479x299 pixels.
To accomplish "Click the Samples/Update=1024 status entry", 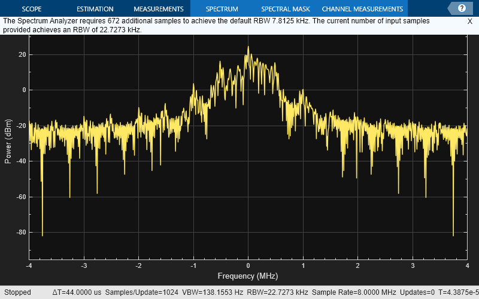I will pos(141,292).
